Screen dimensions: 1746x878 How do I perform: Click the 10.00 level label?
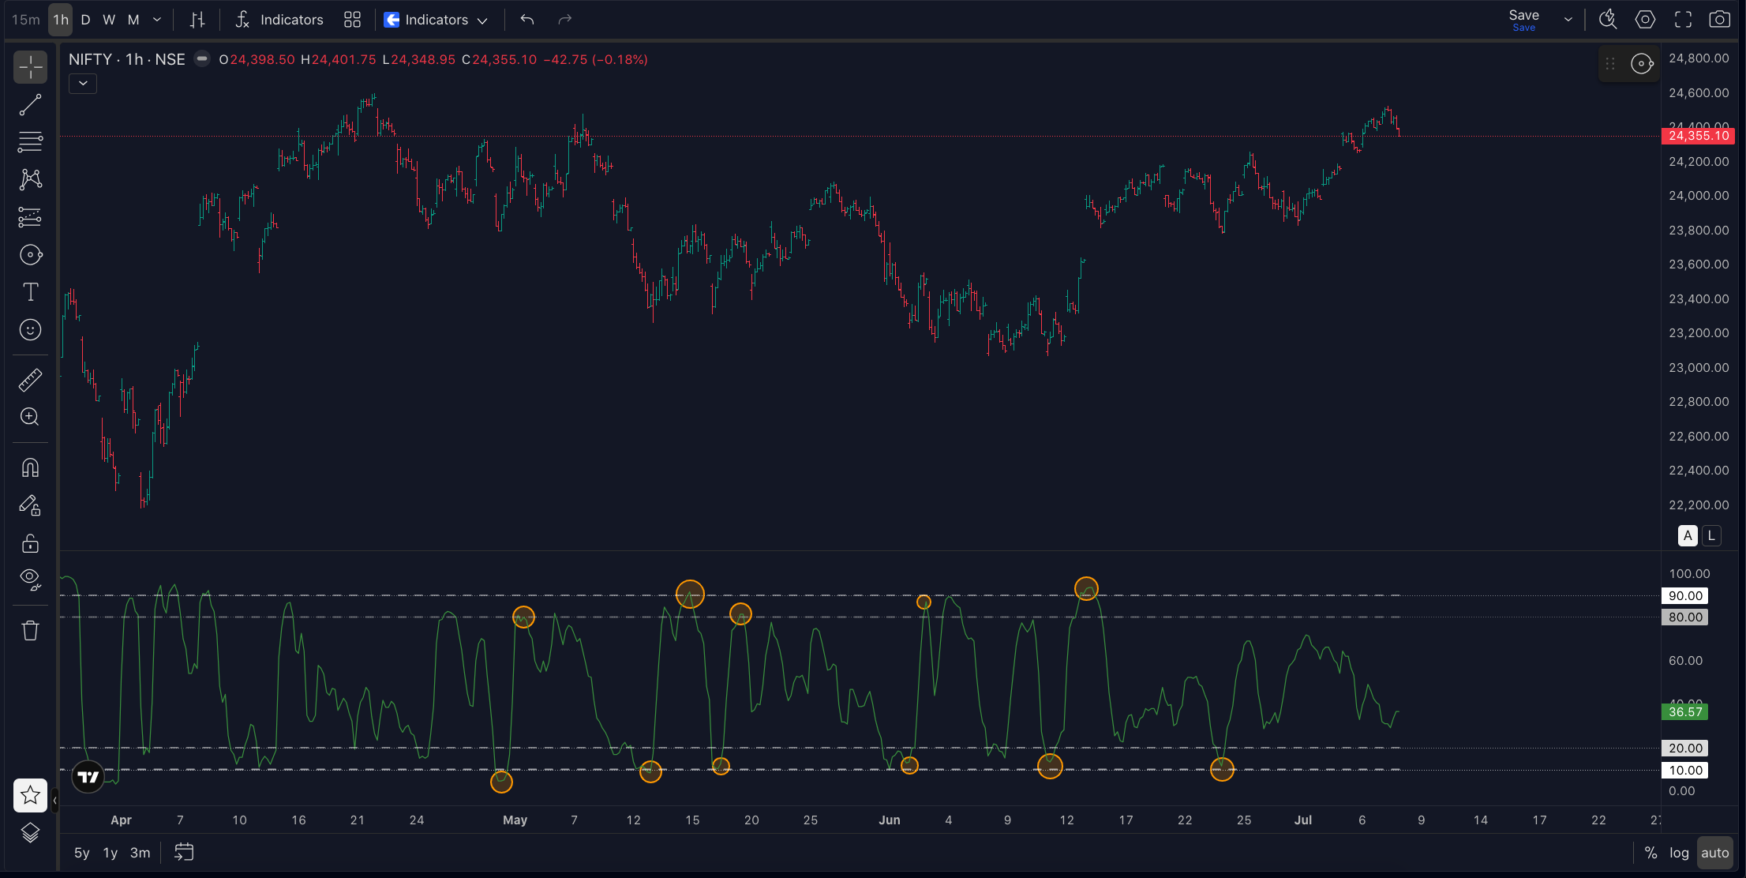pos(1685,771)
